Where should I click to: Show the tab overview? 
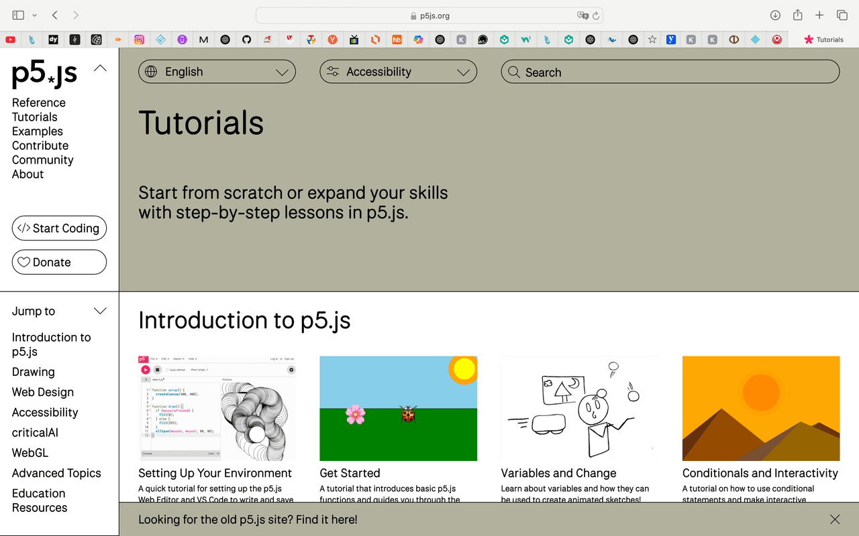point(842,15)
